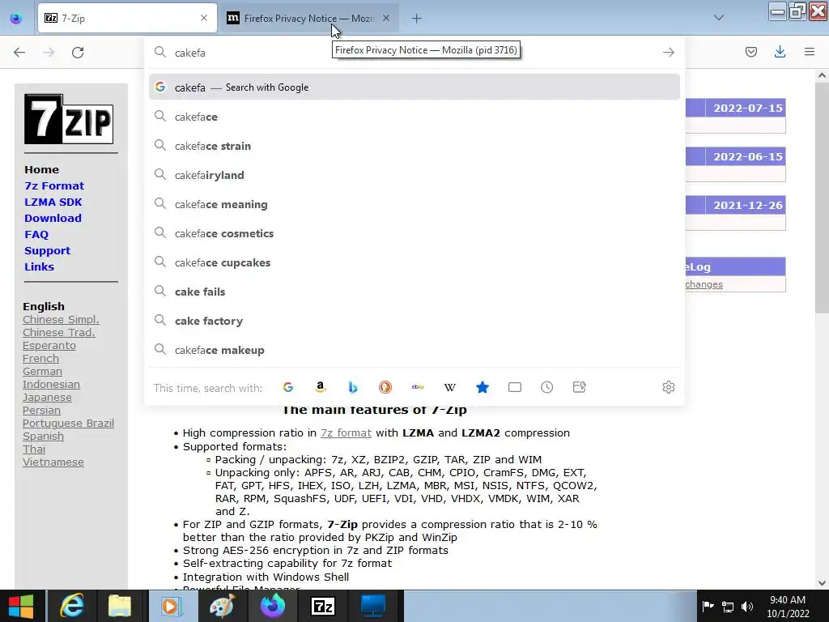
Task: Open a new tab with plus icon
Action: [x=417, y=19]
